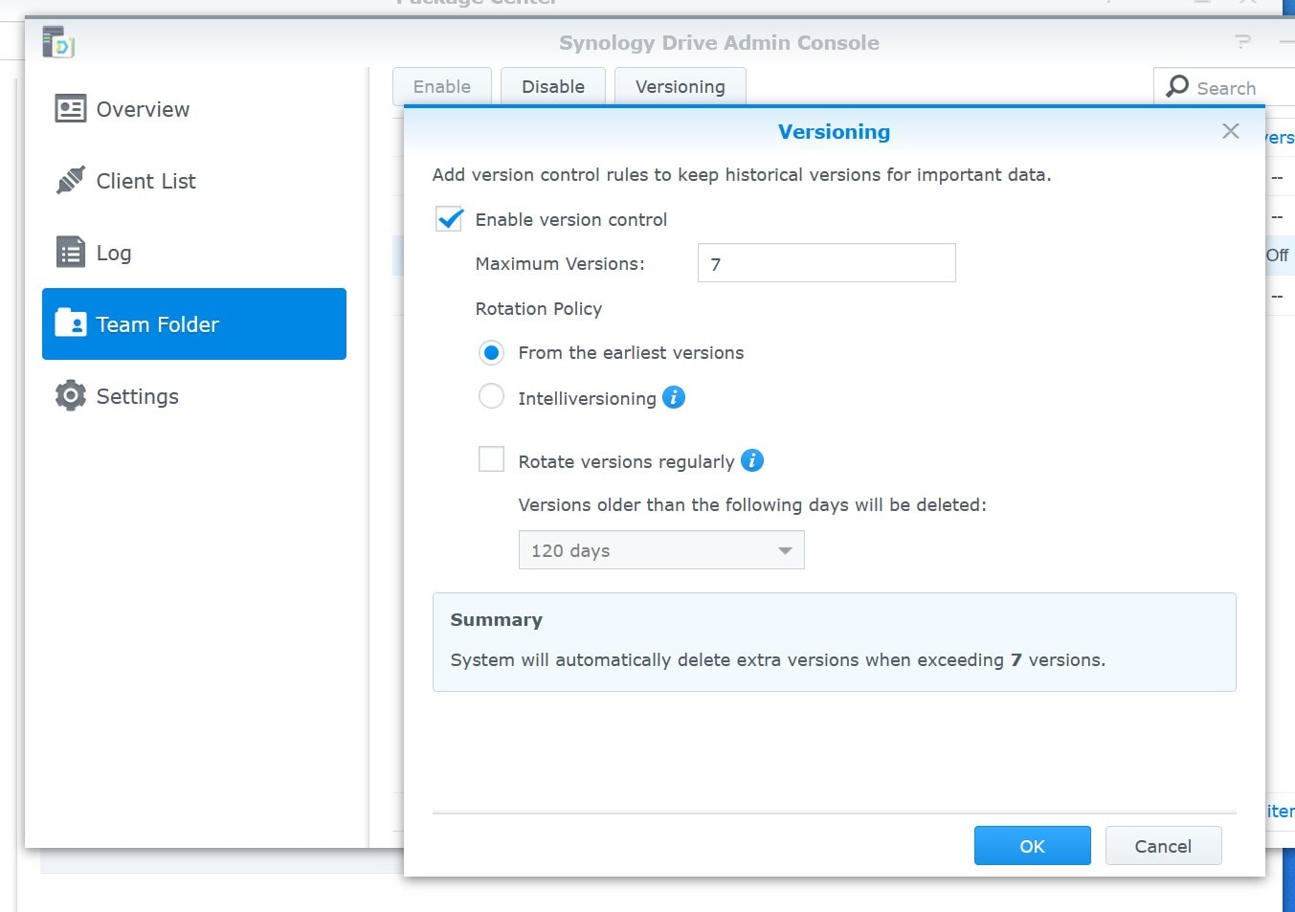Focus the Maximum Versions input field

[827, 263]
